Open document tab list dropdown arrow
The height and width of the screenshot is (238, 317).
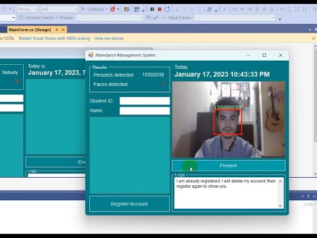point(310,30)
